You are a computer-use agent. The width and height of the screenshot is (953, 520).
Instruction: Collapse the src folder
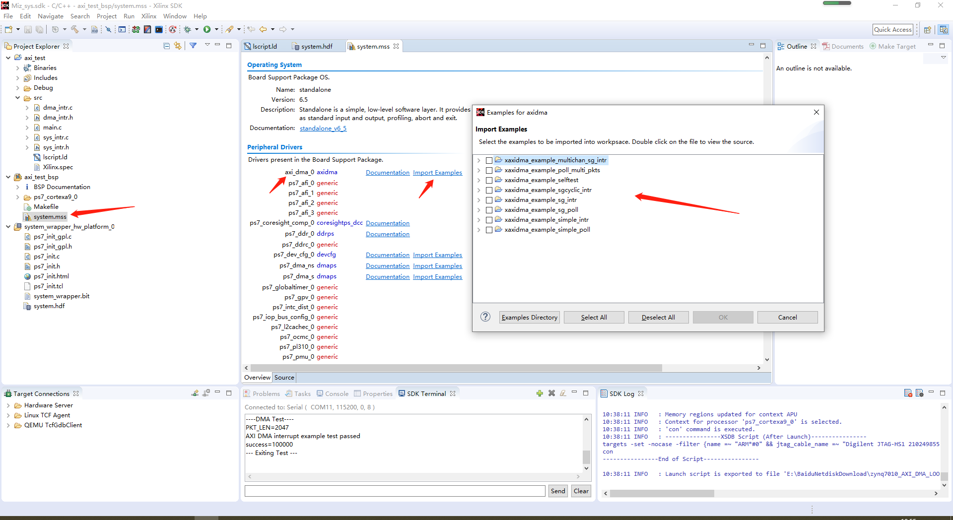(18, 98)
